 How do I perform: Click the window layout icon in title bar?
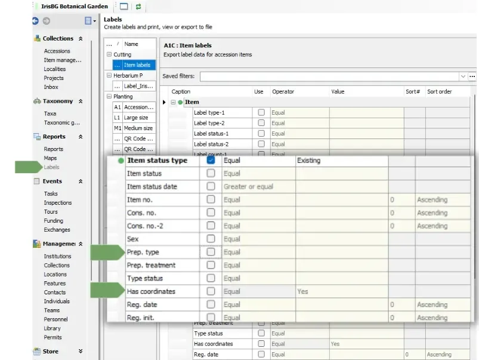(123, 7)
